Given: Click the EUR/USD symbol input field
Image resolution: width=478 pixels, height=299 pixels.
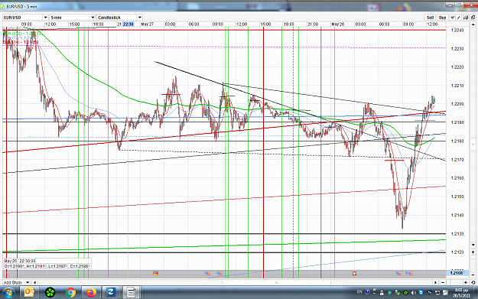Looking at the screenshot, I should click(x=23, y=18).
